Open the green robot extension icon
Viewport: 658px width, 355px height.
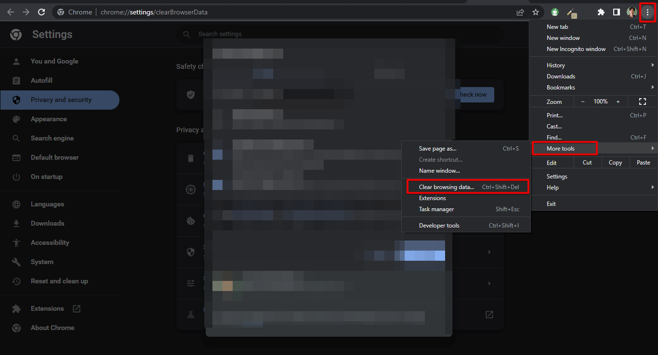[555, 12]
